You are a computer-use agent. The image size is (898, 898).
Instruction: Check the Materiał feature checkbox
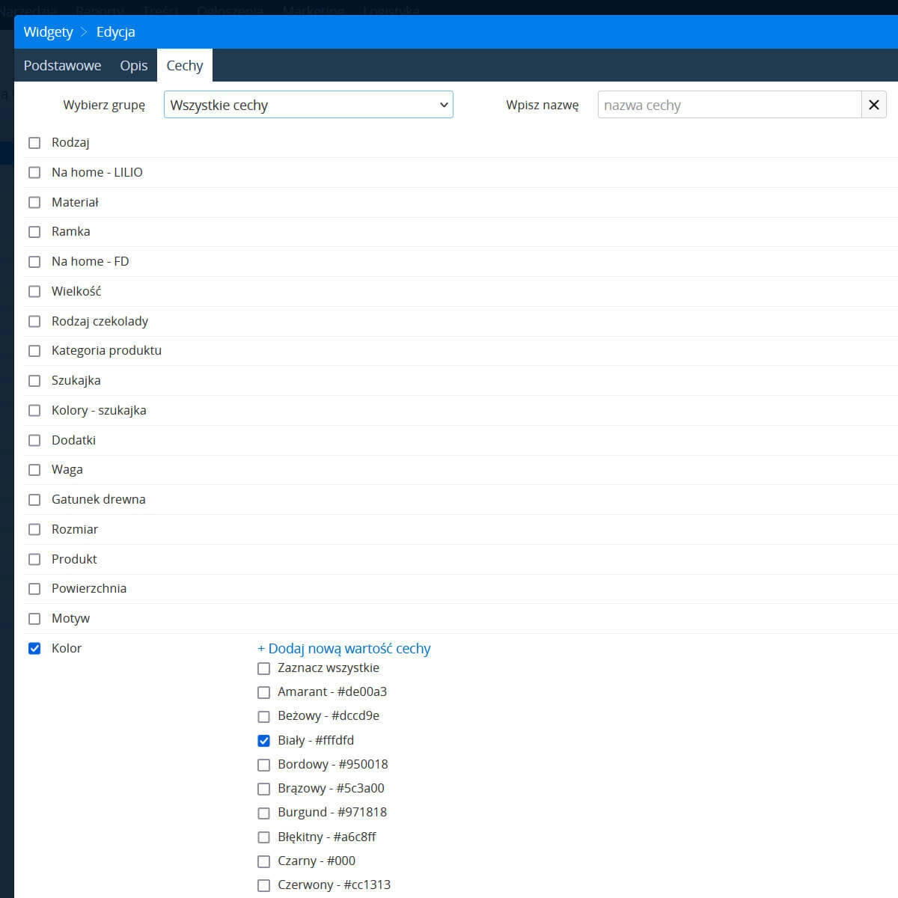(x=34, y=202)
